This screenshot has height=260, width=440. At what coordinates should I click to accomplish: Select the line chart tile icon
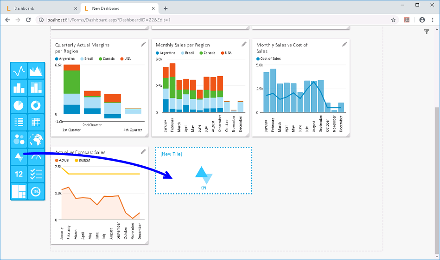(x=19, y=71)
